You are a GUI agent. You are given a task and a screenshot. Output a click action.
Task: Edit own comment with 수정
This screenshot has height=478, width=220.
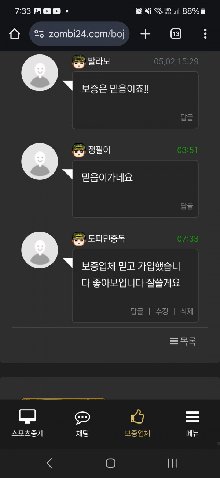click(162, 311)
